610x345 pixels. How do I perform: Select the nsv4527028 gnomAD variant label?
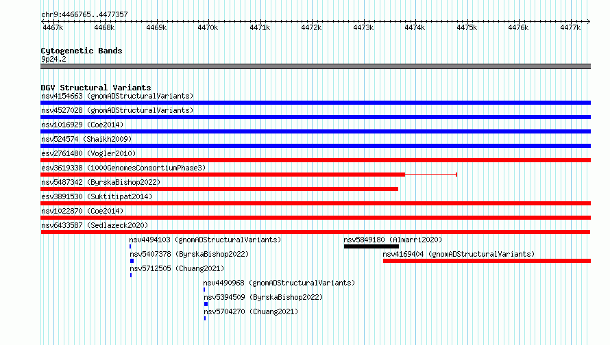(x=117, y=110)
